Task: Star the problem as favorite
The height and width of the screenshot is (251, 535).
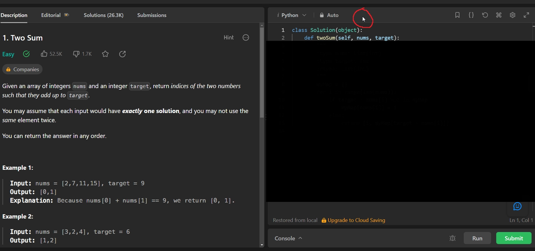Action: click(105, 54)
